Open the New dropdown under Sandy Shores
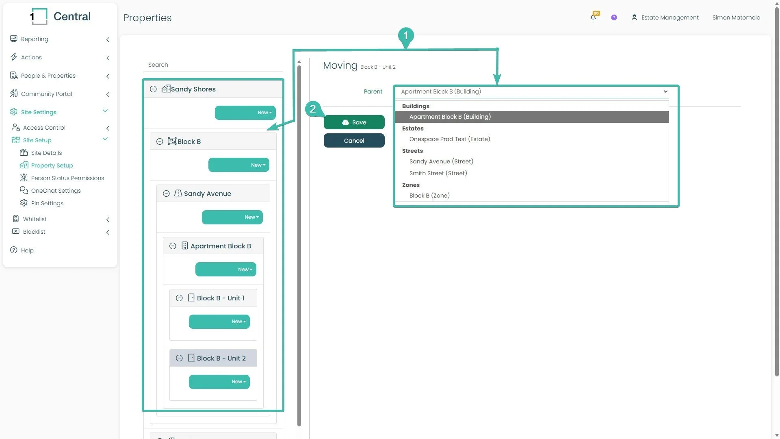Viewport: 780px width, 439px height. [x=245, y=113]
